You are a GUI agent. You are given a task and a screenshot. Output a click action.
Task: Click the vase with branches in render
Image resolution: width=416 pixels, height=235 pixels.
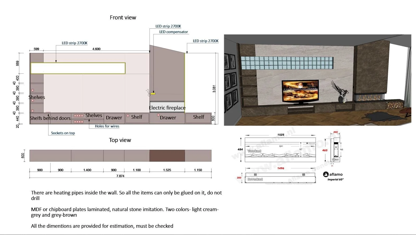pyautogui.click(x=340, y=92)
